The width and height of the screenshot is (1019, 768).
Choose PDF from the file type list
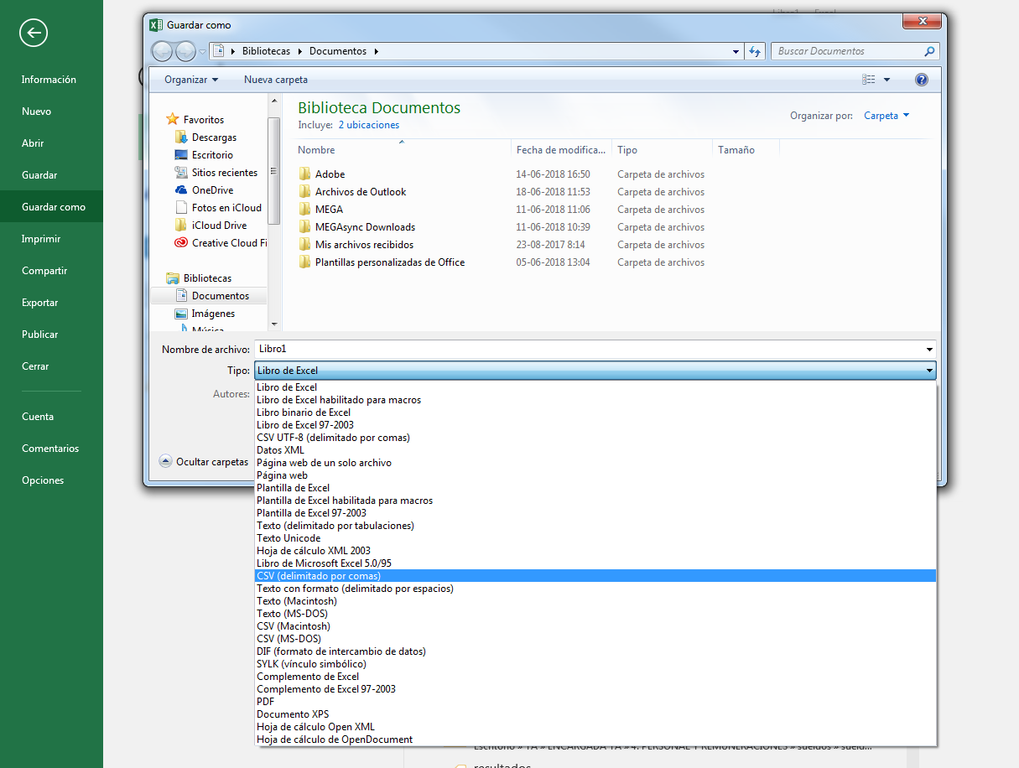[266, 702]
